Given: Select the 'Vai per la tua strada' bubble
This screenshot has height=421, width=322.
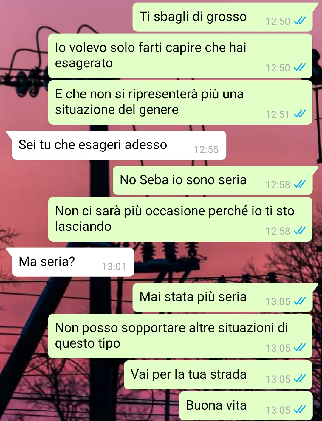Looking at the screenshot, I should [x=218, y=375].
